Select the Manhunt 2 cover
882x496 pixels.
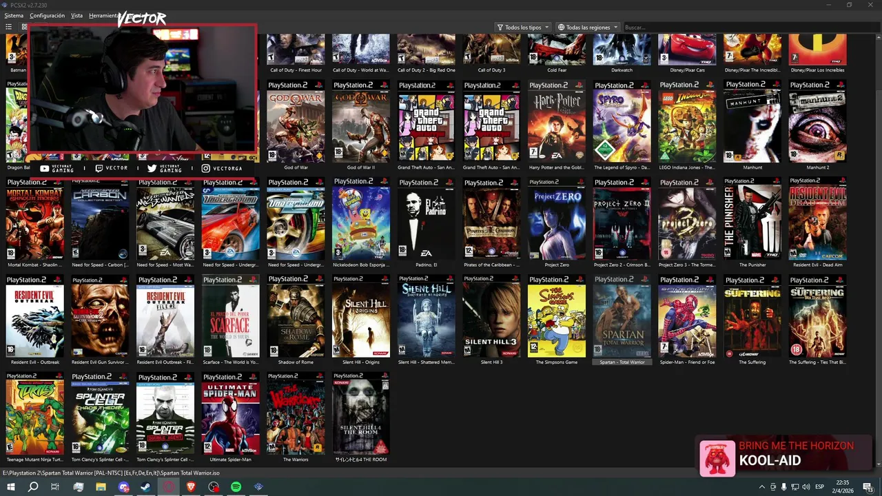click(x=817, y=121)
